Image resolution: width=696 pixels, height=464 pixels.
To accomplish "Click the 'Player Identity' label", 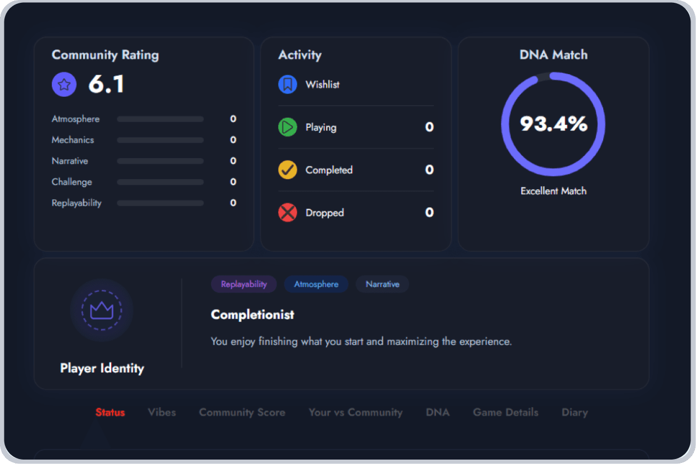I will pyautogui.click(x=102, y=368).
